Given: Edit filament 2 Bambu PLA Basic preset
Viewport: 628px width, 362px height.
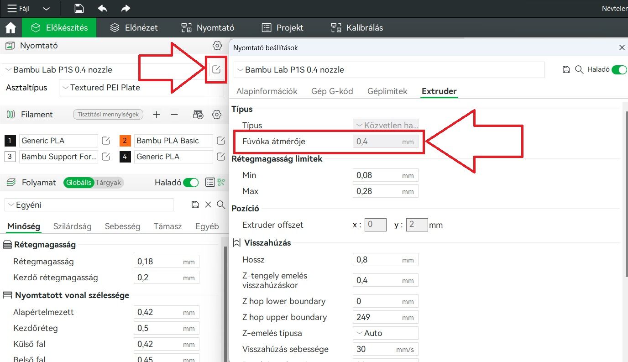Looking at the screenshot, I should point(221,141).
